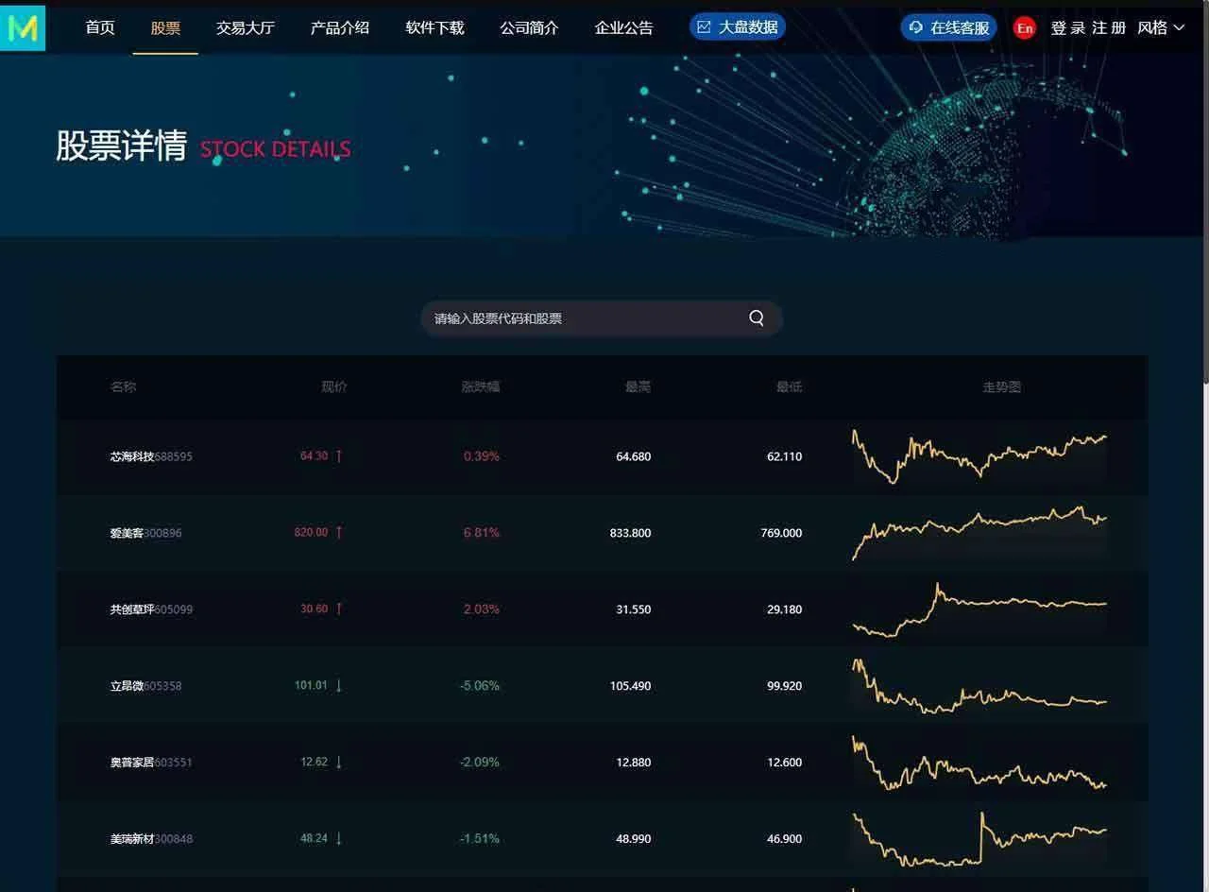Click the M logo icon

(23, 27)
